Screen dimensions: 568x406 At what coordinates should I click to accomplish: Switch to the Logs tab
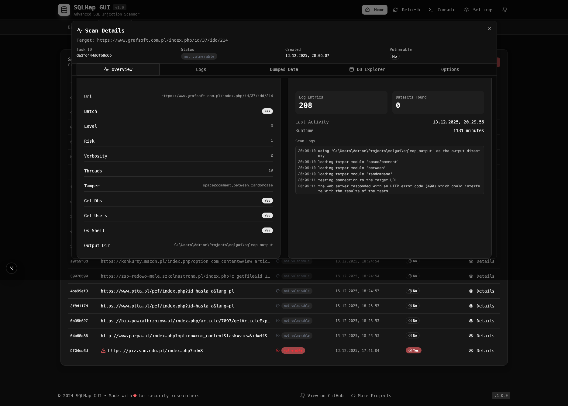click(201, 69)
